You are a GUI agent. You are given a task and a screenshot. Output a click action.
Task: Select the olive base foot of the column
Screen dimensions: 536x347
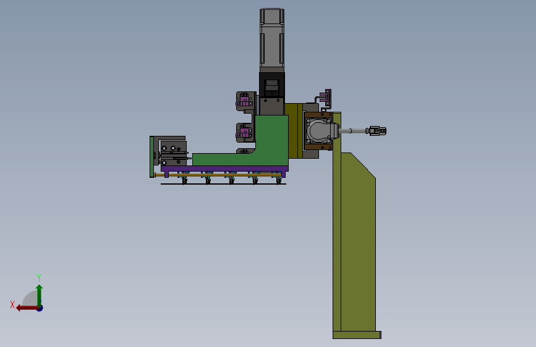pos(357,335)
